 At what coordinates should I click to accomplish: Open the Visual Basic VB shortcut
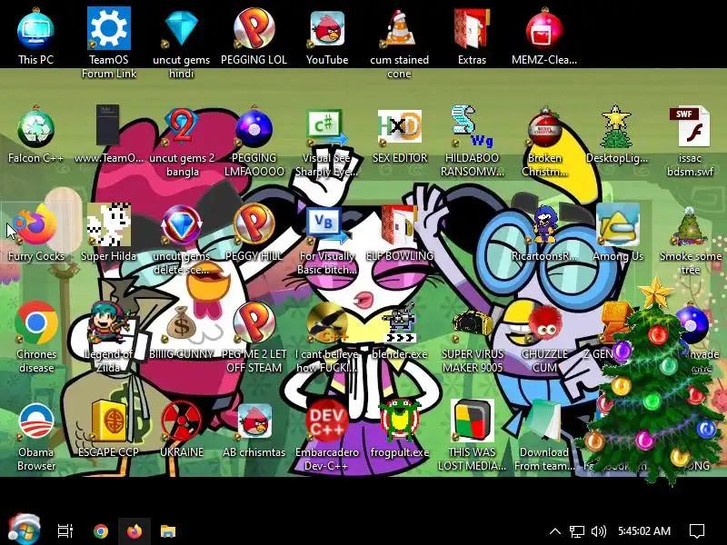pos(326,225)
